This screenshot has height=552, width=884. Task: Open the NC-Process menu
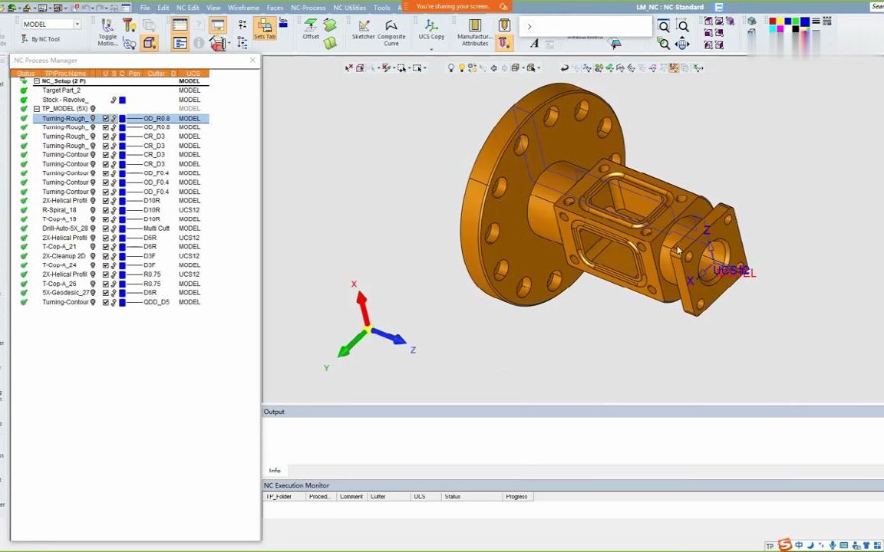click(308, 8)
